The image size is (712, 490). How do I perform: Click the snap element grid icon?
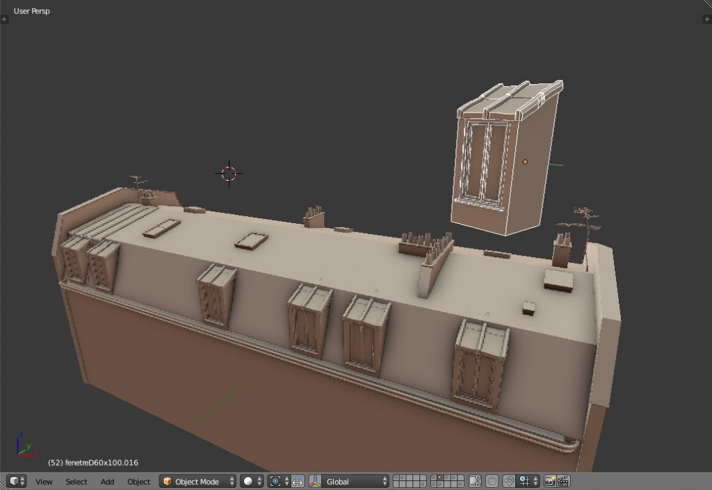tap(524, 481)
